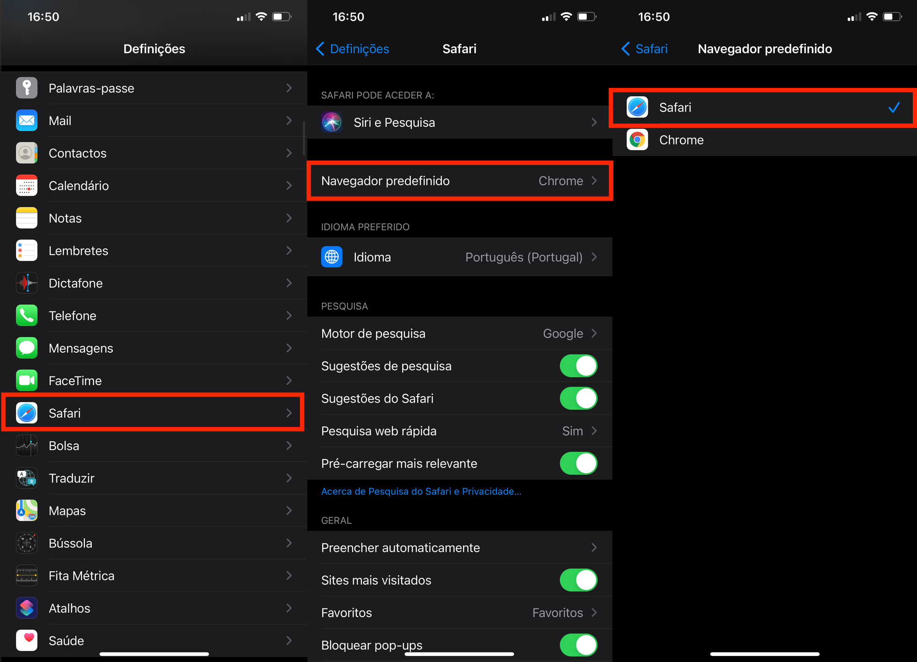Image resolution: width=917 pixels, height=662 pixels.
Task: Tap the Chrome value in Navegador predefinido row
Action: click(x=561, y=181)
